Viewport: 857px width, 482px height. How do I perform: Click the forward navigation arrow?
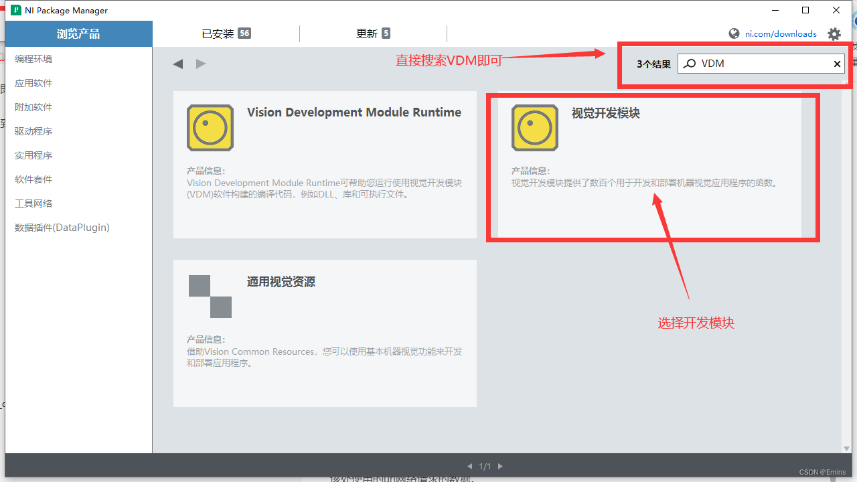click(x=200, y=63)
